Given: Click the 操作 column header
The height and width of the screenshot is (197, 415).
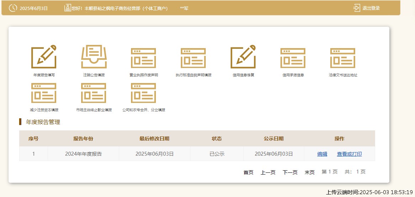Looking at the screenshot, I should [x=340, y=139].
